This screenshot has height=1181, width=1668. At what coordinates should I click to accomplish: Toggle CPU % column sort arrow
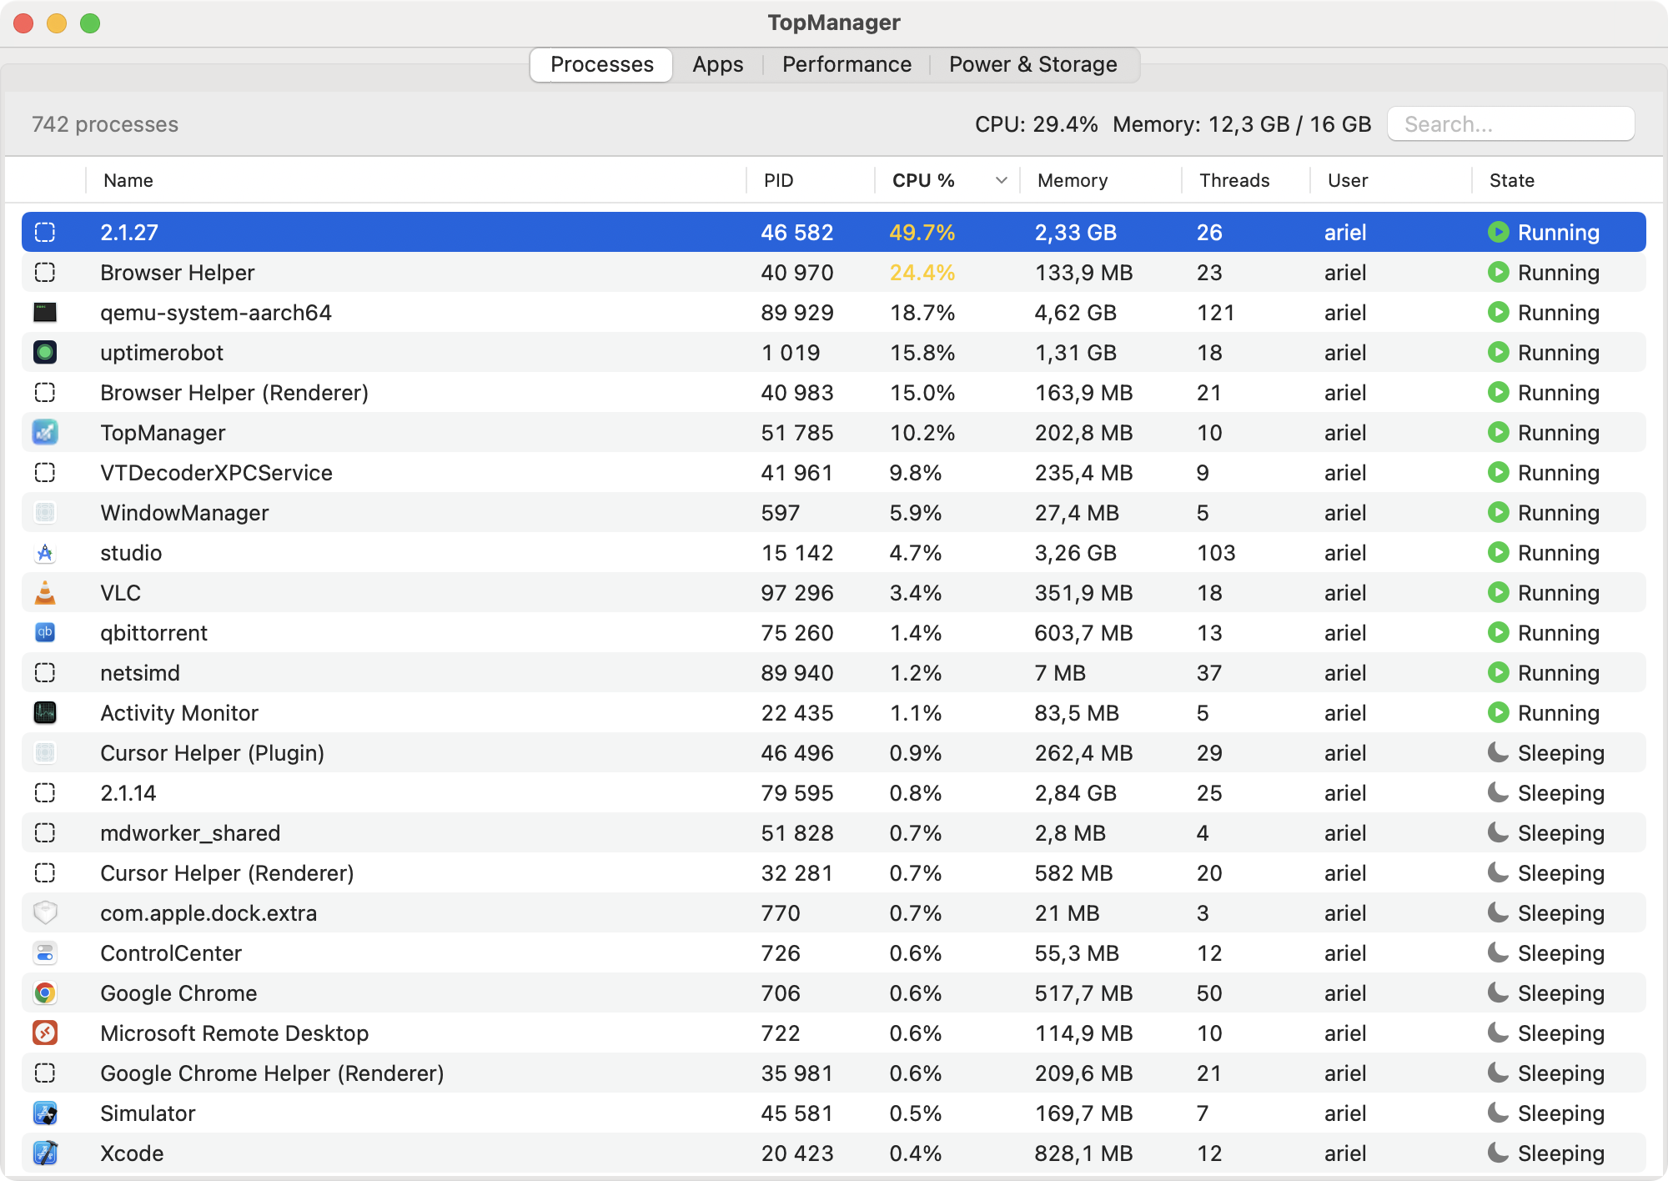1001,181
